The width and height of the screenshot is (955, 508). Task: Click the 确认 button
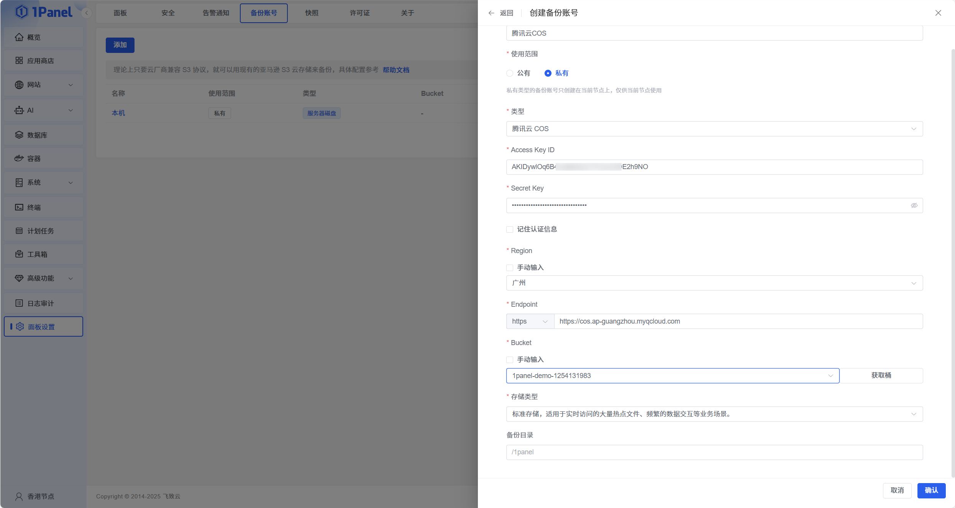tap(931, 490)
